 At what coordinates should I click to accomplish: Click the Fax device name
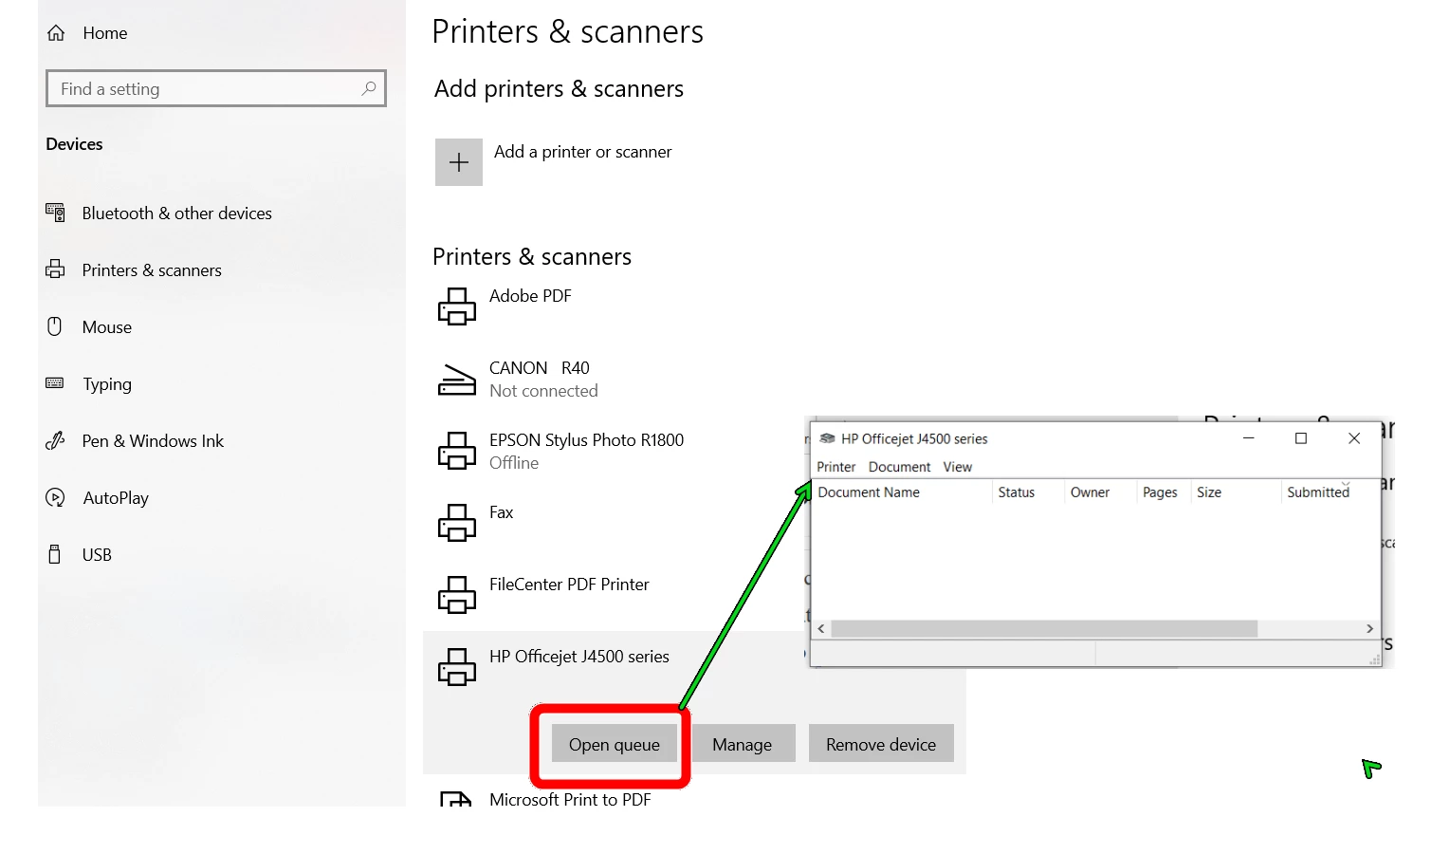click(x=501, y=512)
